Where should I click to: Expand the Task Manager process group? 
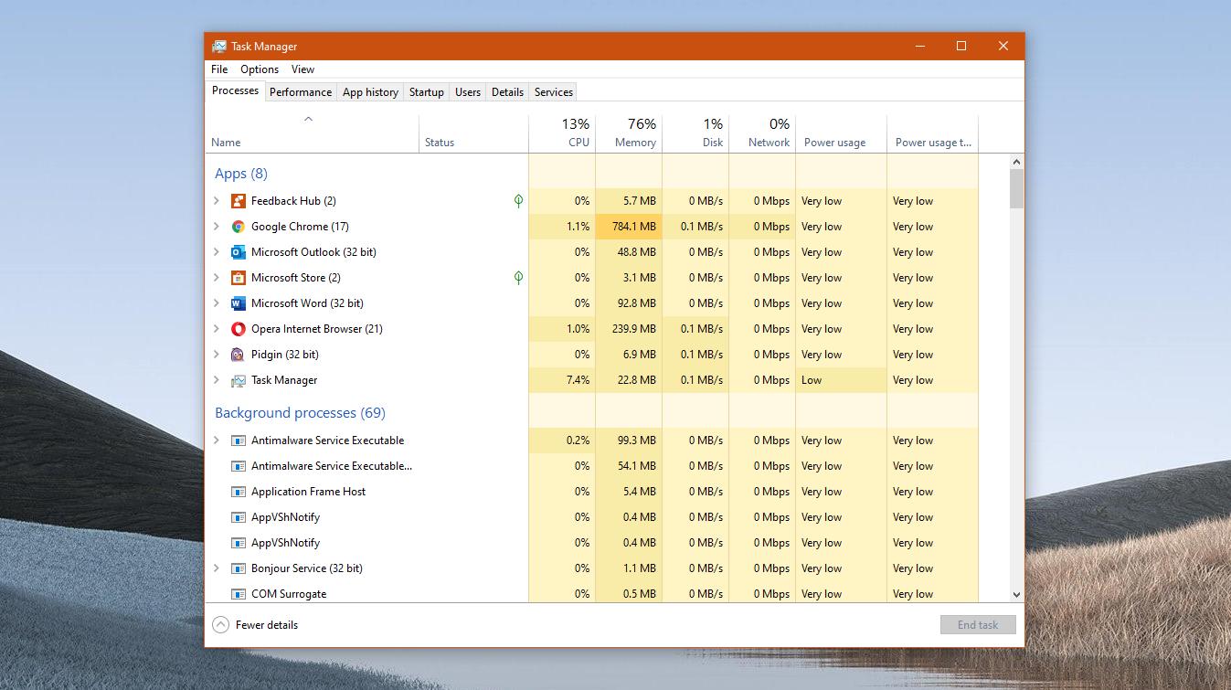[217, 380]
